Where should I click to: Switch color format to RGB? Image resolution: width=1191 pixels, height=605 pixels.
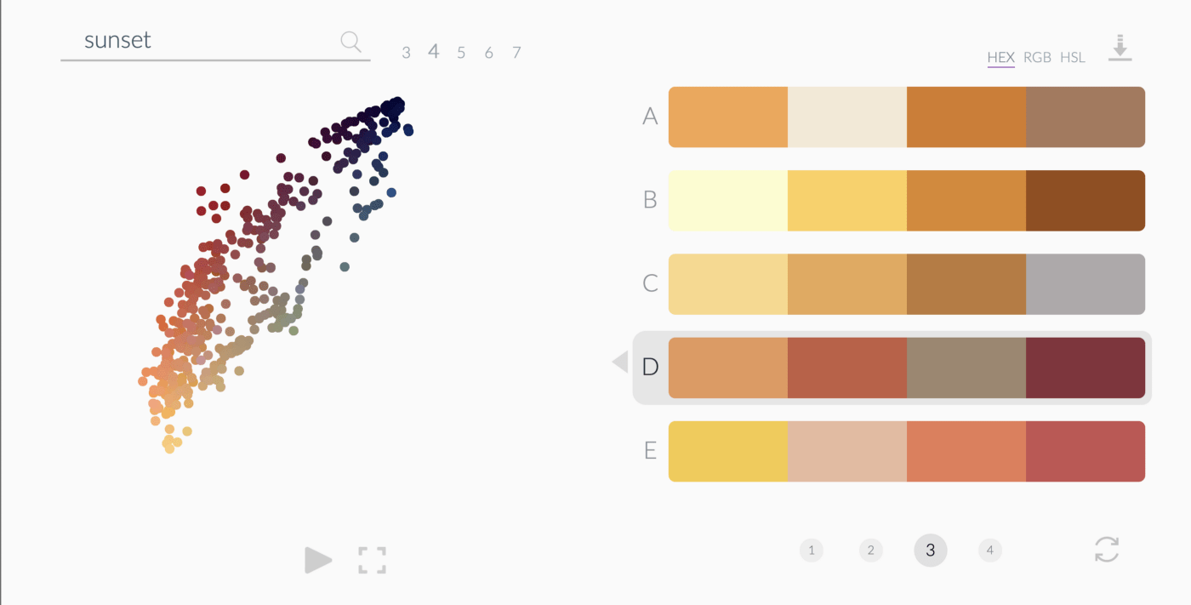1038,58
